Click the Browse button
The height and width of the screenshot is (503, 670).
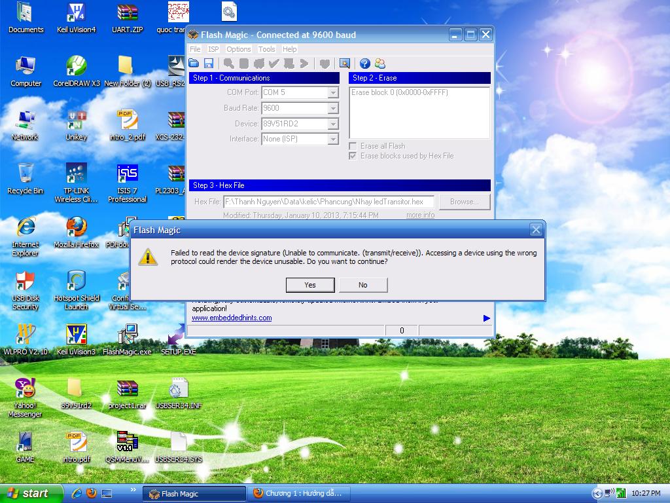(464, 202)
